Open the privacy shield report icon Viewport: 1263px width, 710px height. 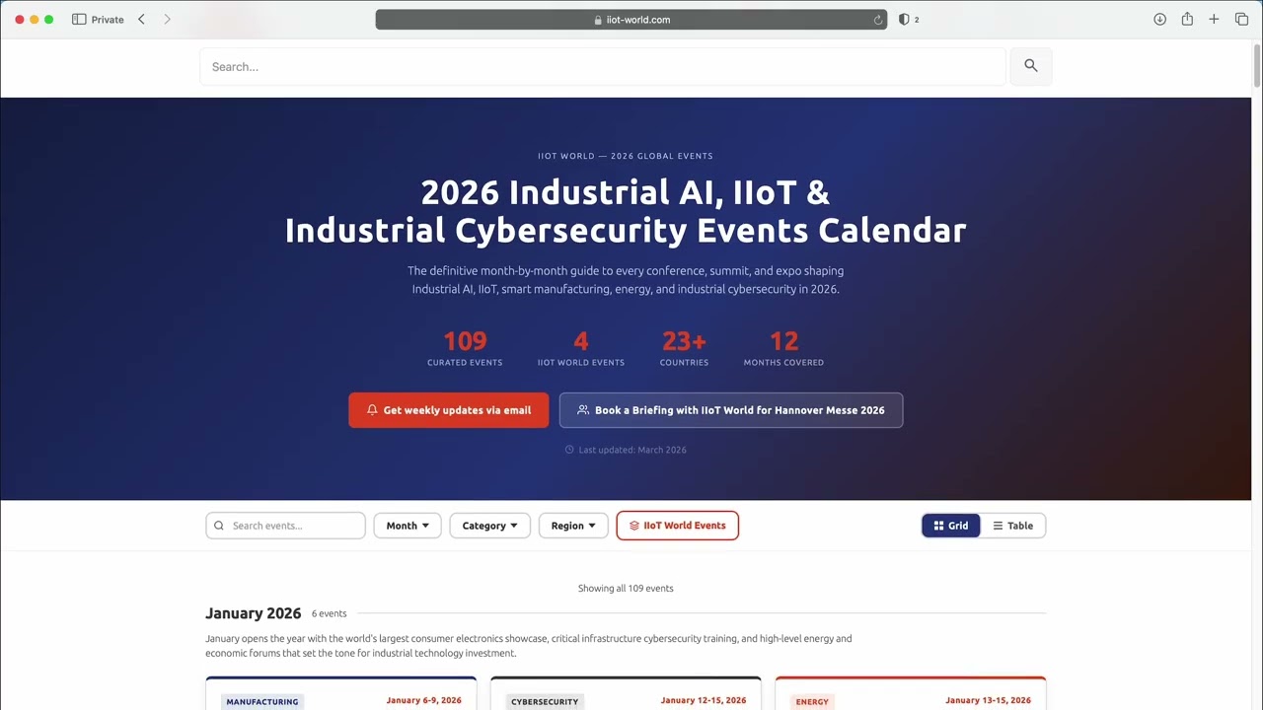coord(904,20)
